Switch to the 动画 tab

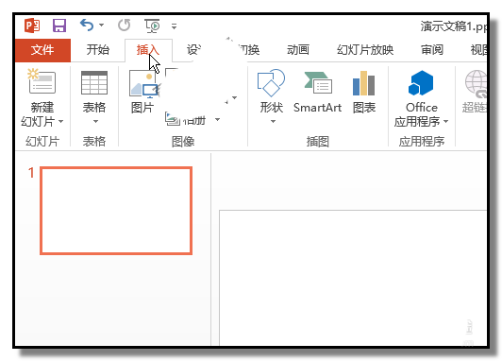coord(298,50)
